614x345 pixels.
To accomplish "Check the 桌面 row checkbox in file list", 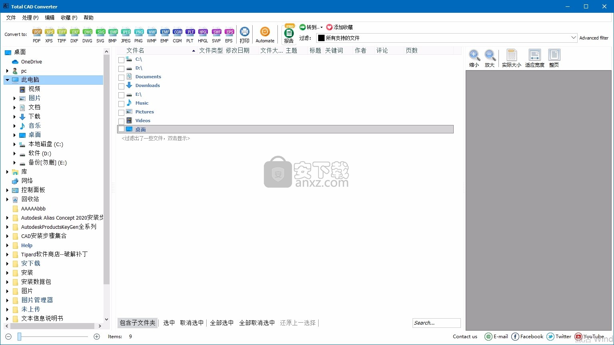I will click(121, 129).
